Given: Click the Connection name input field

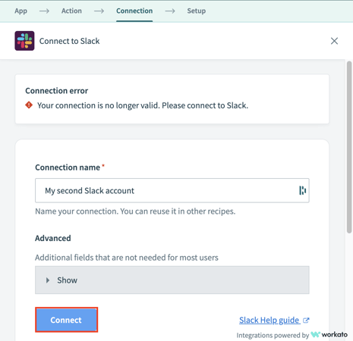Looking at the screenshot, I should click(172, 190).
